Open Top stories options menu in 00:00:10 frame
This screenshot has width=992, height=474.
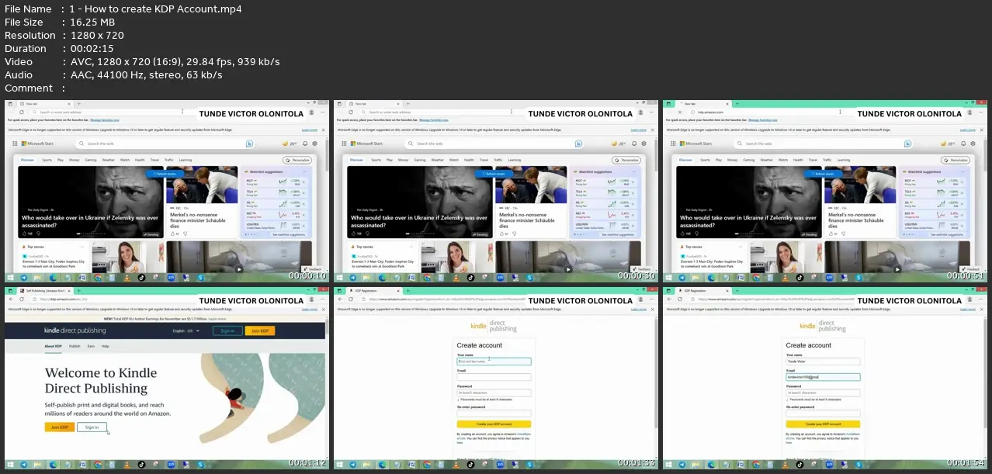(84, 246)
